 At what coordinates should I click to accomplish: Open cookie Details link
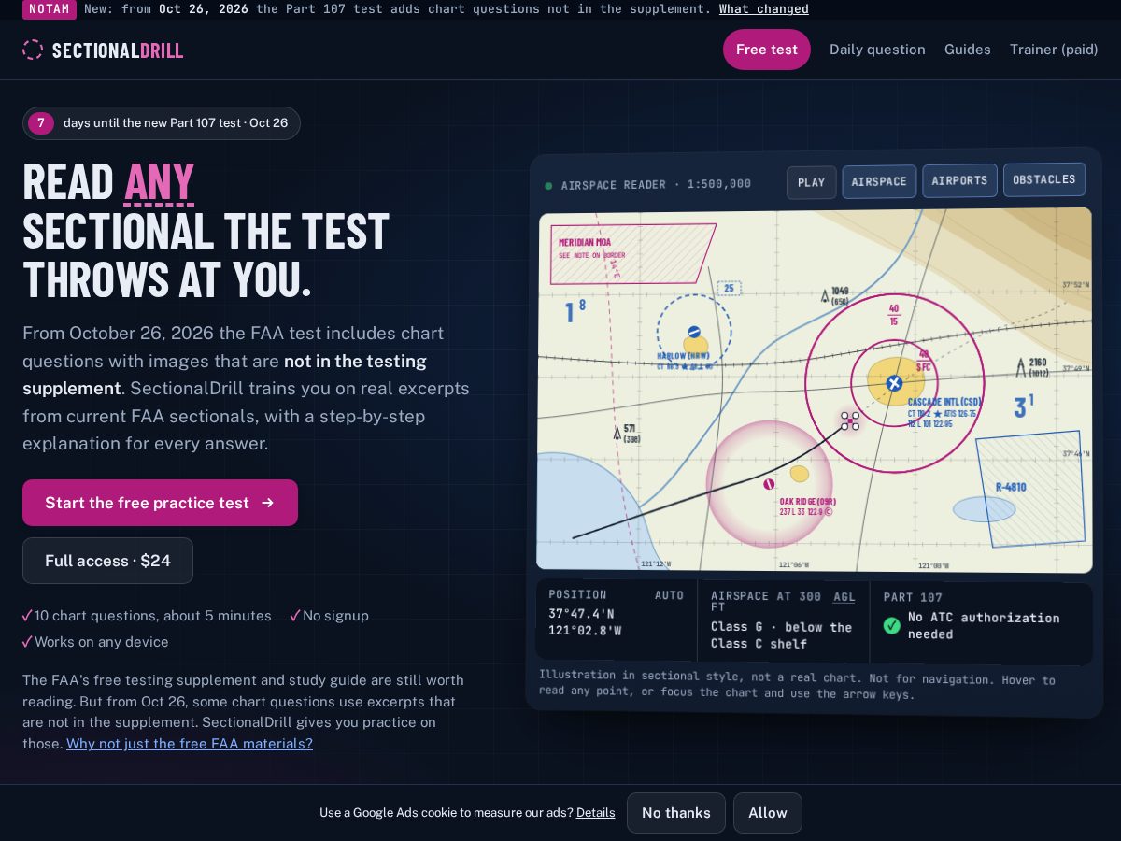pyautogui.click(x=596, y=813)
